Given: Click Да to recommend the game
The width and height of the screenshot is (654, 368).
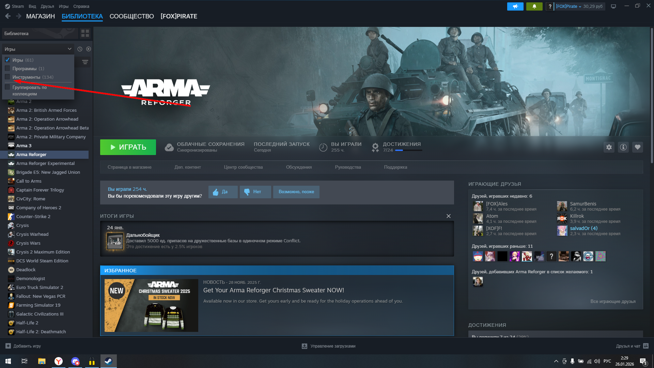Looking at the screenshot, I should (223, 192).
